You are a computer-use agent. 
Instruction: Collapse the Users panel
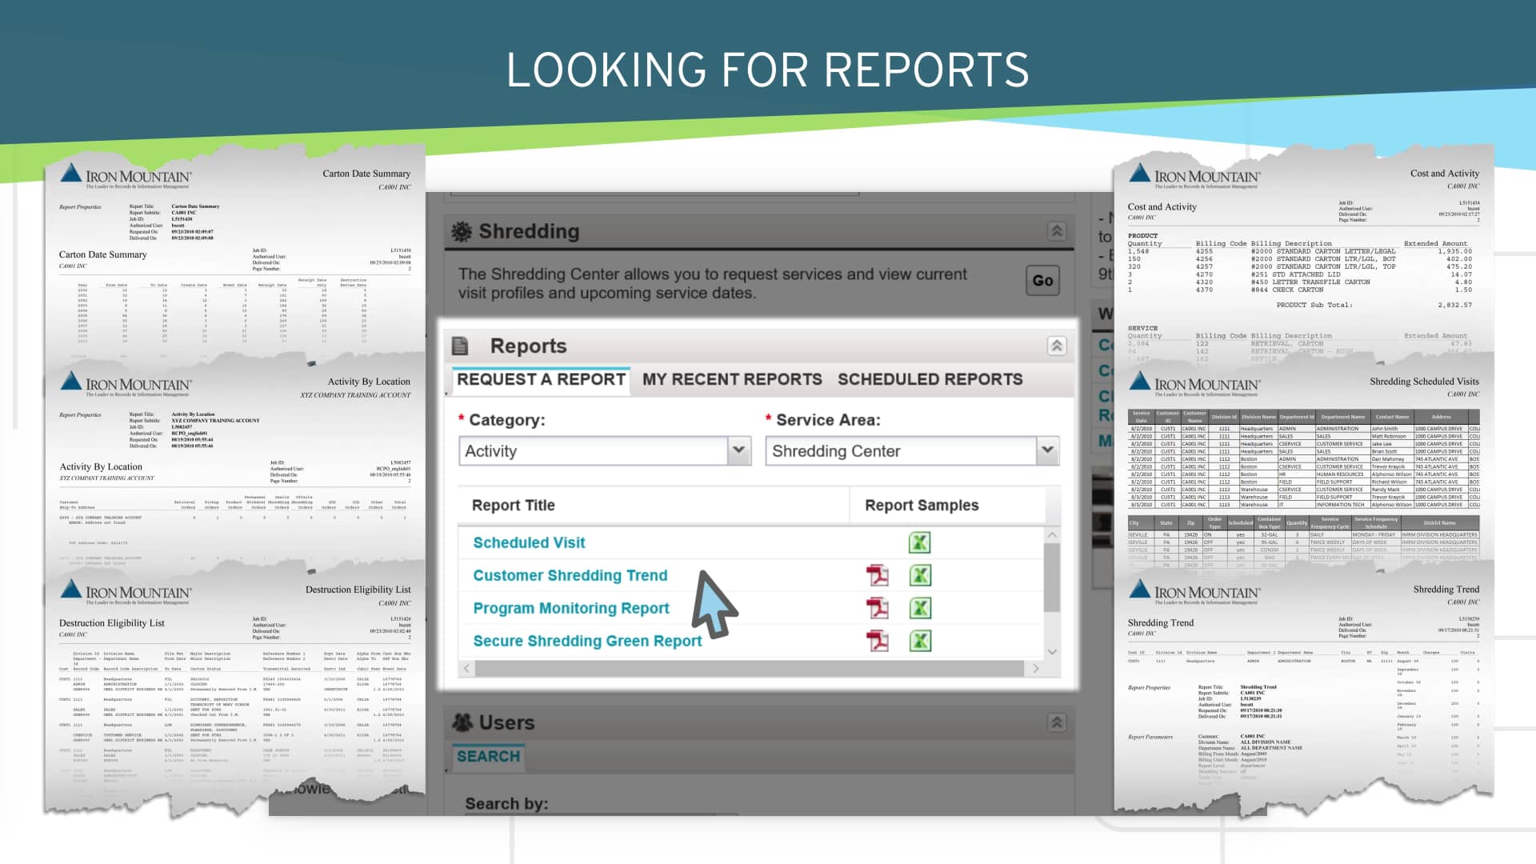pyautogui.click(x=1056, y=722)
